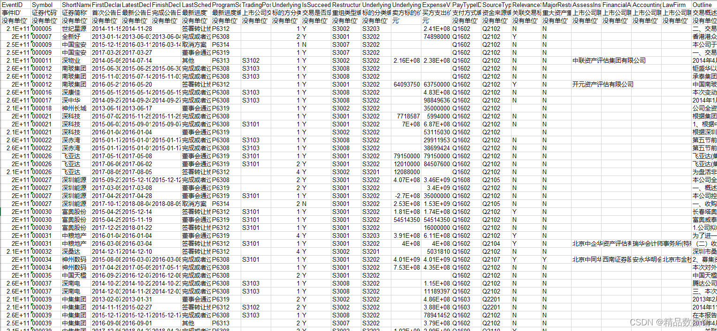Click the ShortName header cell

[x=76, y=5]
